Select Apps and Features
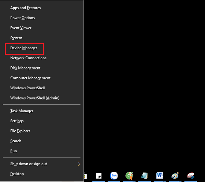 click(25, 8)
